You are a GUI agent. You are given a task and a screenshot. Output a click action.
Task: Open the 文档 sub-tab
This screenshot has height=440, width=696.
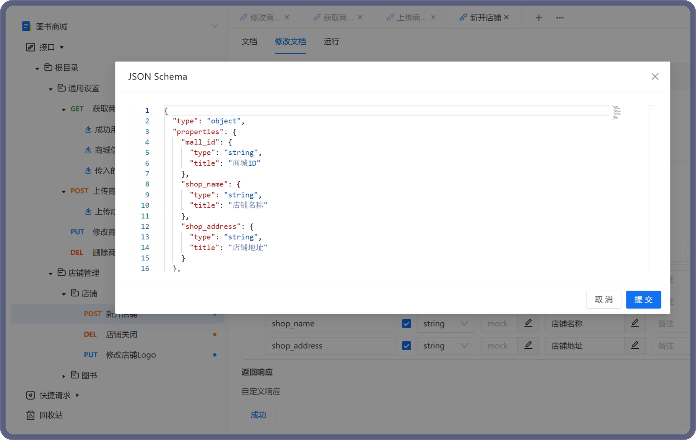pos(249,42)
